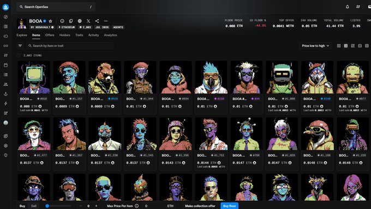This screenshot has height=209, width=371.
Task: Open BOOA's X (Twitter) profile
Action: 88,21
